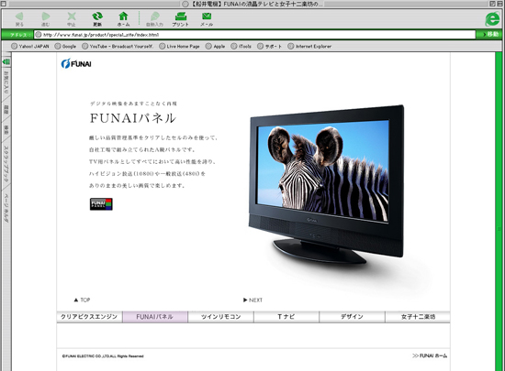Open the 履歴 (History) side tab
The height and width of the screenshot is (371, 505).
point(6,109)
